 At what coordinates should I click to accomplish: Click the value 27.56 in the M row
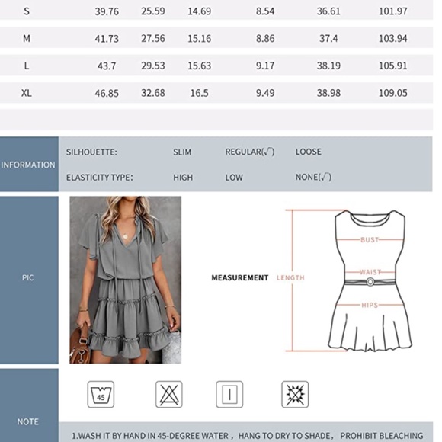(153, 38)
